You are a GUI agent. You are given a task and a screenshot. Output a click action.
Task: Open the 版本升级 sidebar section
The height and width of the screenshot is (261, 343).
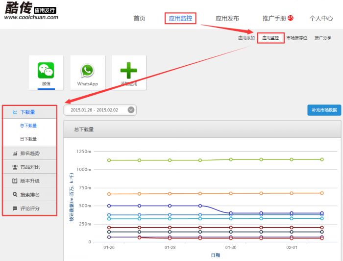(29, 181)
